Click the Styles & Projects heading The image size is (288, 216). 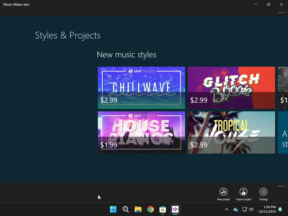68,35
